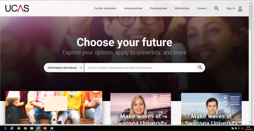Open File Explorer in the taskbar
This screenshot has width=254, height=131.
[32, 128]
